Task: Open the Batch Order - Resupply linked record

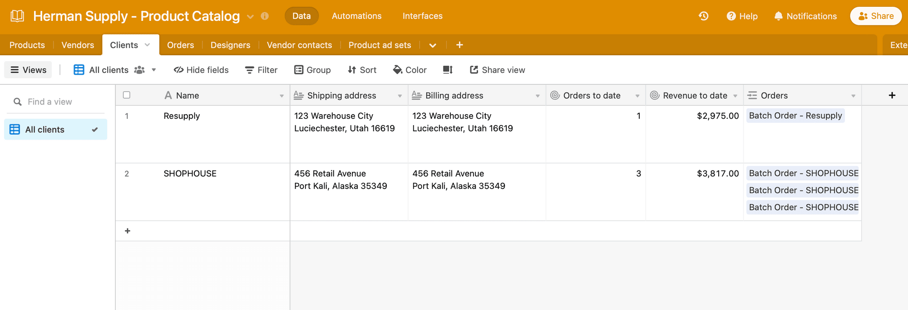Action: click(x=795, y=116)
